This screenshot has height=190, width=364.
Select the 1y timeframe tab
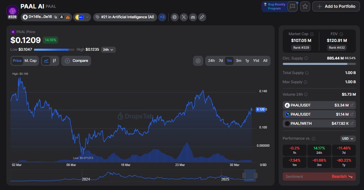(247, 61)
